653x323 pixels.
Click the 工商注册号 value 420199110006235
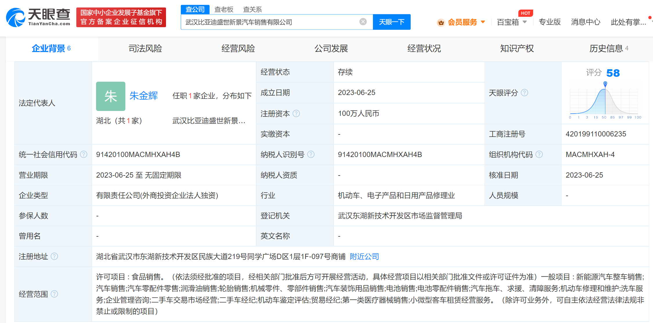coord(596,134)
